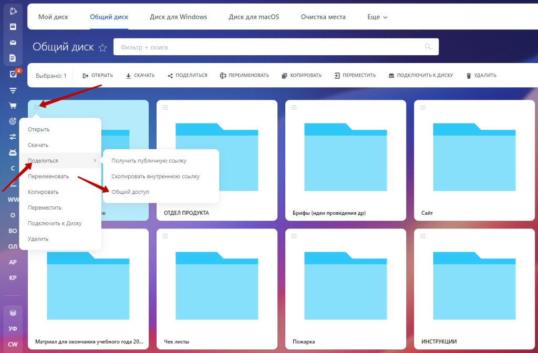This screenshot has height=353, width=538.
Task: Click the Android robot icon in sidebar
Action: [x=13, y=152]
